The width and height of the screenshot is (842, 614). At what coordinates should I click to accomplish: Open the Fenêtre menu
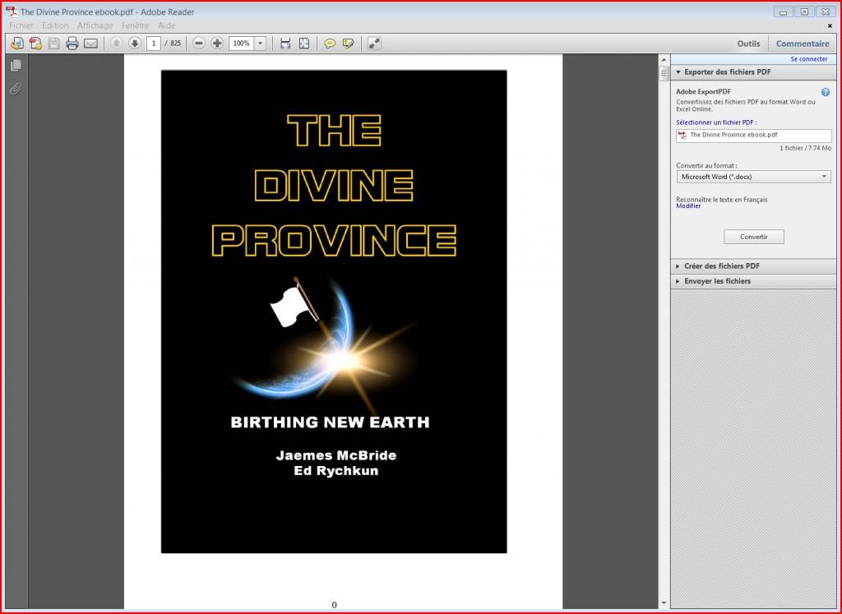[x=136, y=25]
